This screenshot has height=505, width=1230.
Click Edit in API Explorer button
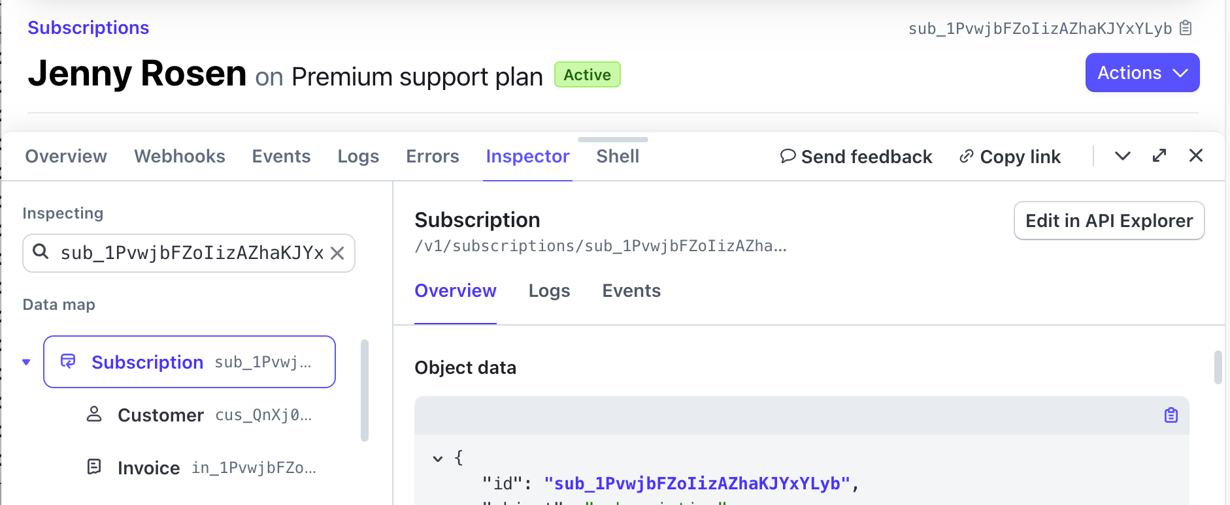1108,221
